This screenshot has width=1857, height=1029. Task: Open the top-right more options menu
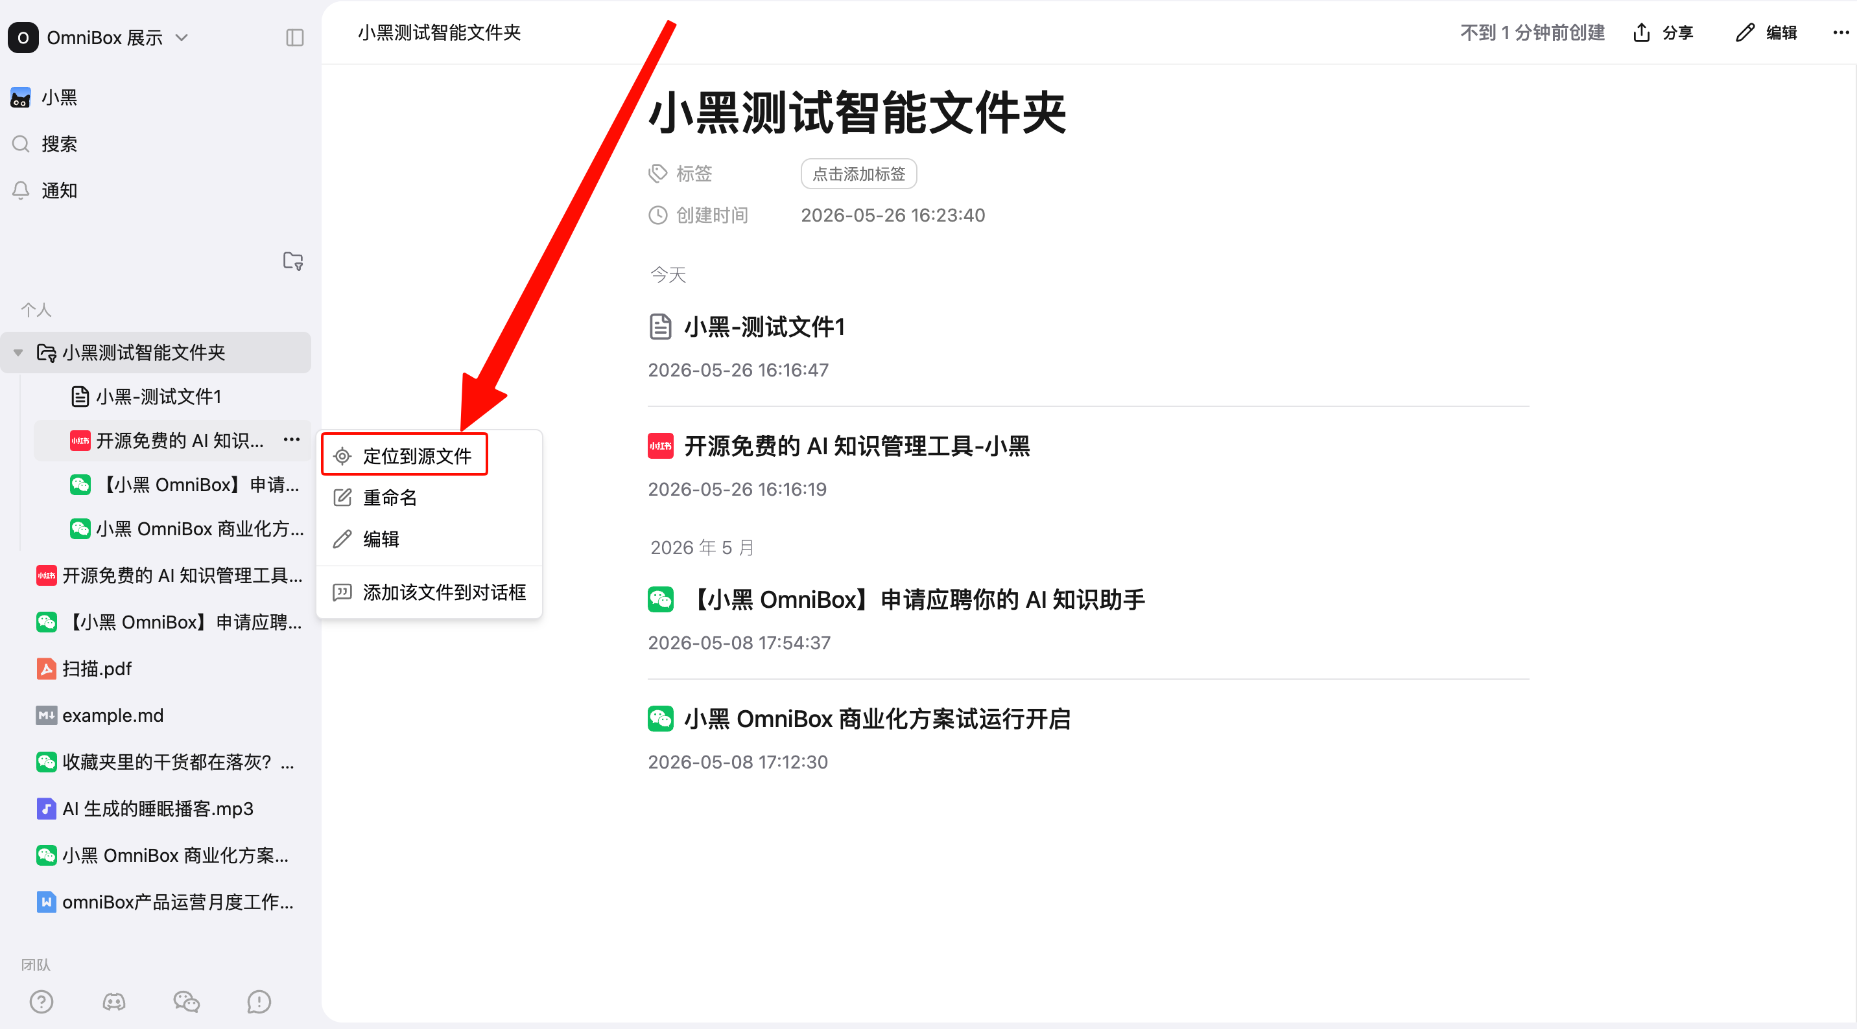[1840, 32]
